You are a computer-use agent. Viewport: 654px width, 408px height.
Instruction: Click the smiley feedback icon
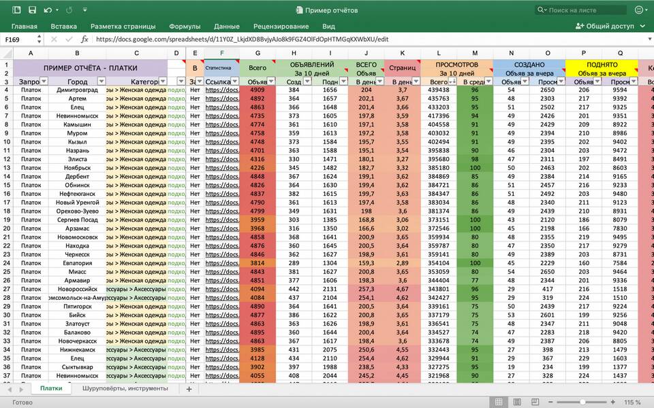[639, 10]
